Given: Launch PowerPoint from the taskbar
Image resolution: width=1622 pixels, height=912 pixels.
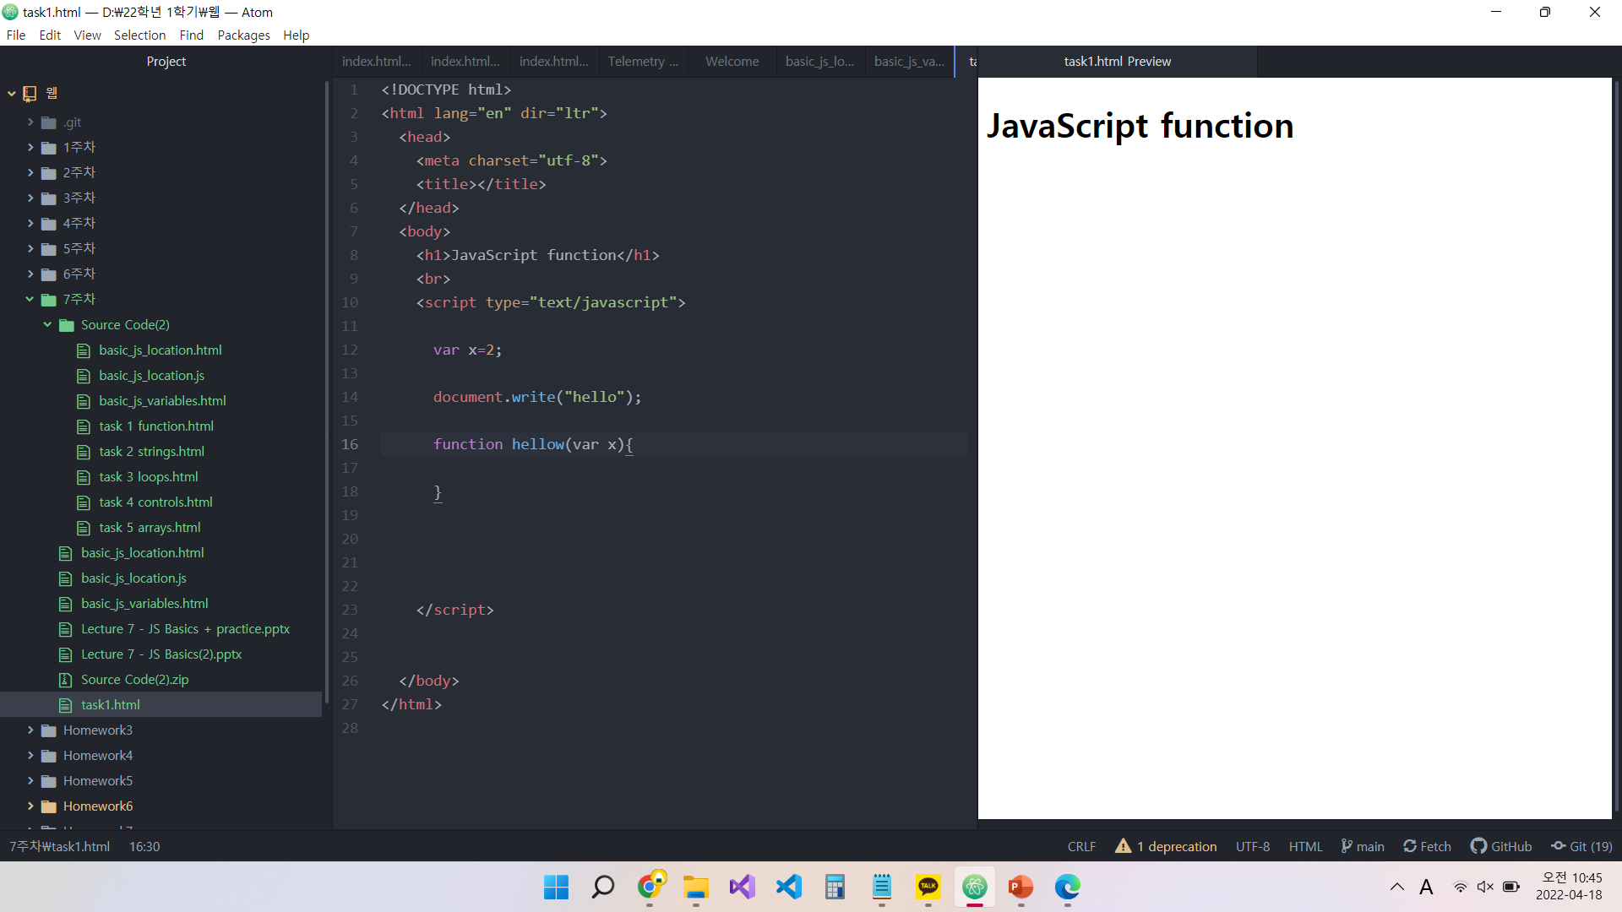Looking at the screenshot, I should coord(1021,887).
